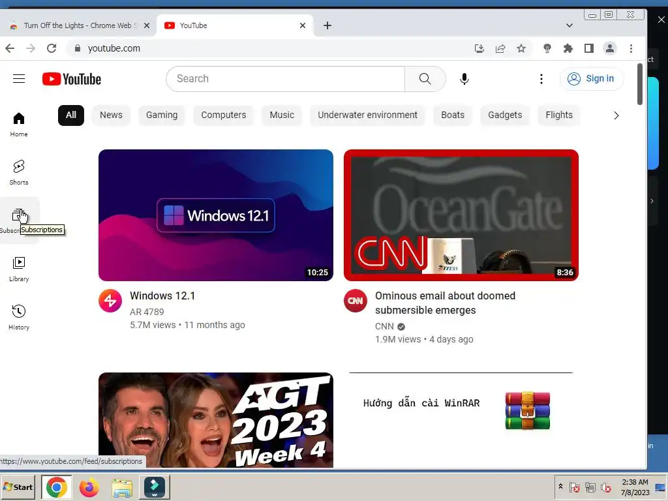The width and height of the screenshot is (668, 501).
Task: Click the install app icon in address bar
Action: pos(479,48)
